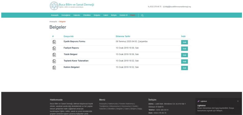Viewport: 243px width, 115px height.
Task: Go to the Haberler menu item
Action: coord(77,15)
